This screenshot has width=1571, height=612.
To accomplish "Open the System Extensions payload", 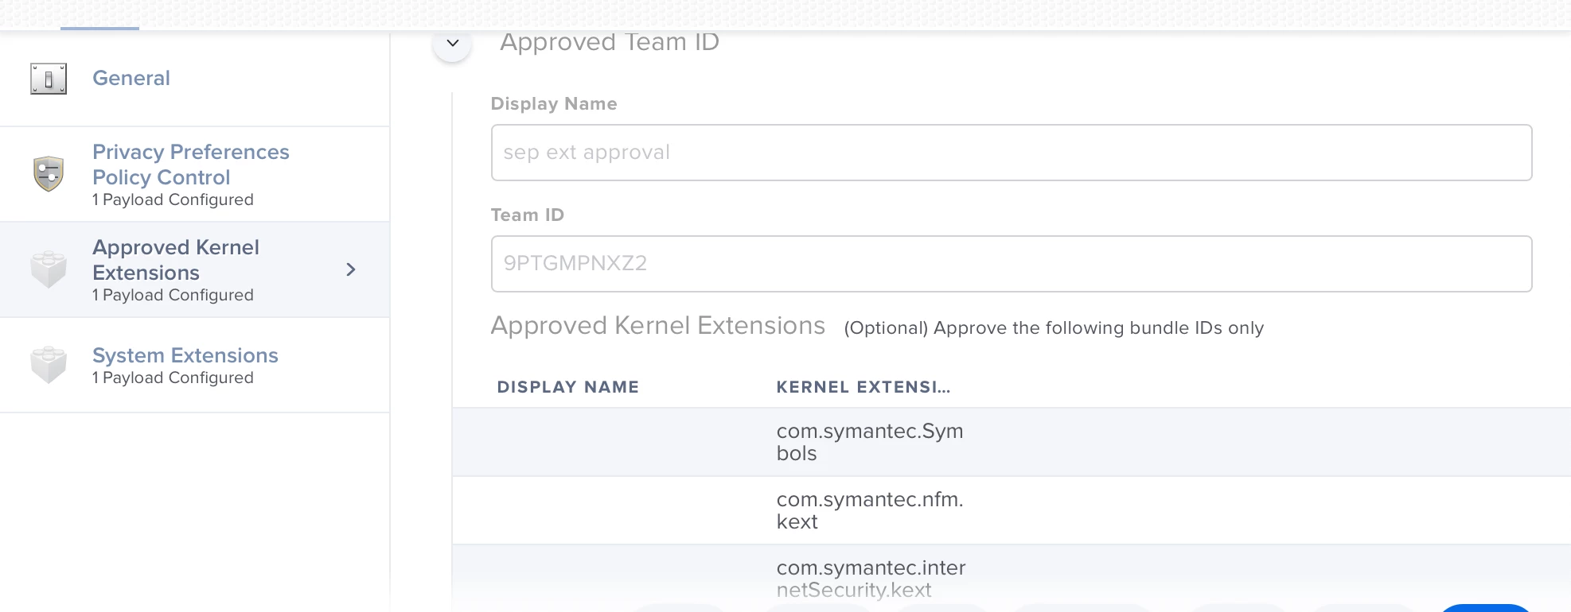I will coord(185,355).
